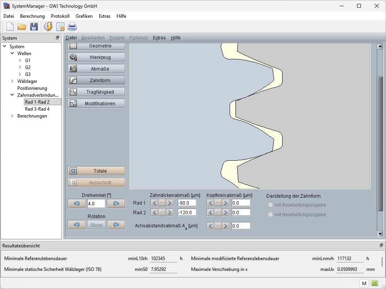
Task: Create a new file via toolbar icon
Action: tap(10, 27)
